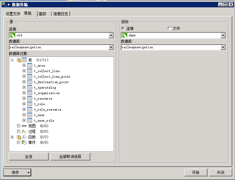235x180 pixels.
Task: Click the t_collect_line table icon
Action: pyautogui.click(x=30, y=71)
